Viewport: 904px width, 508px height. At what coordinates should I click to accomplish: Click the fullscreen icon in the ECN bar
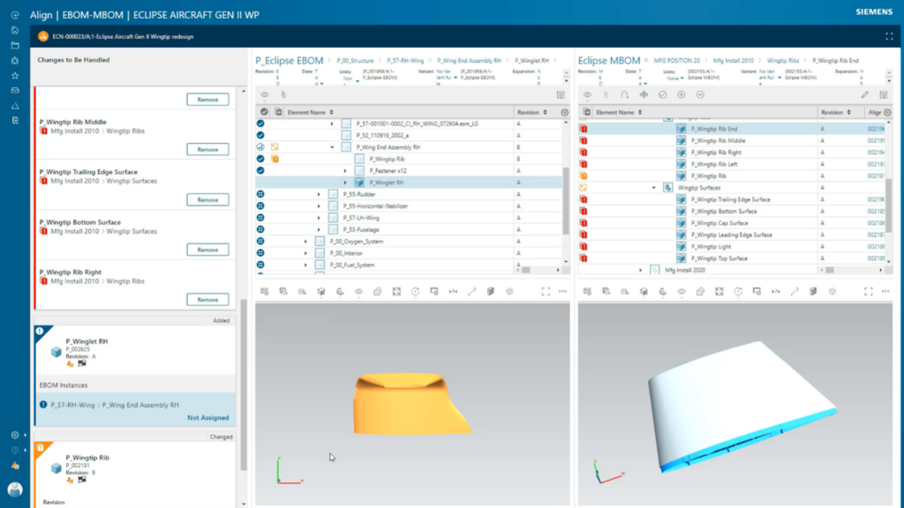pyautogui.click(x=889, y=36)
